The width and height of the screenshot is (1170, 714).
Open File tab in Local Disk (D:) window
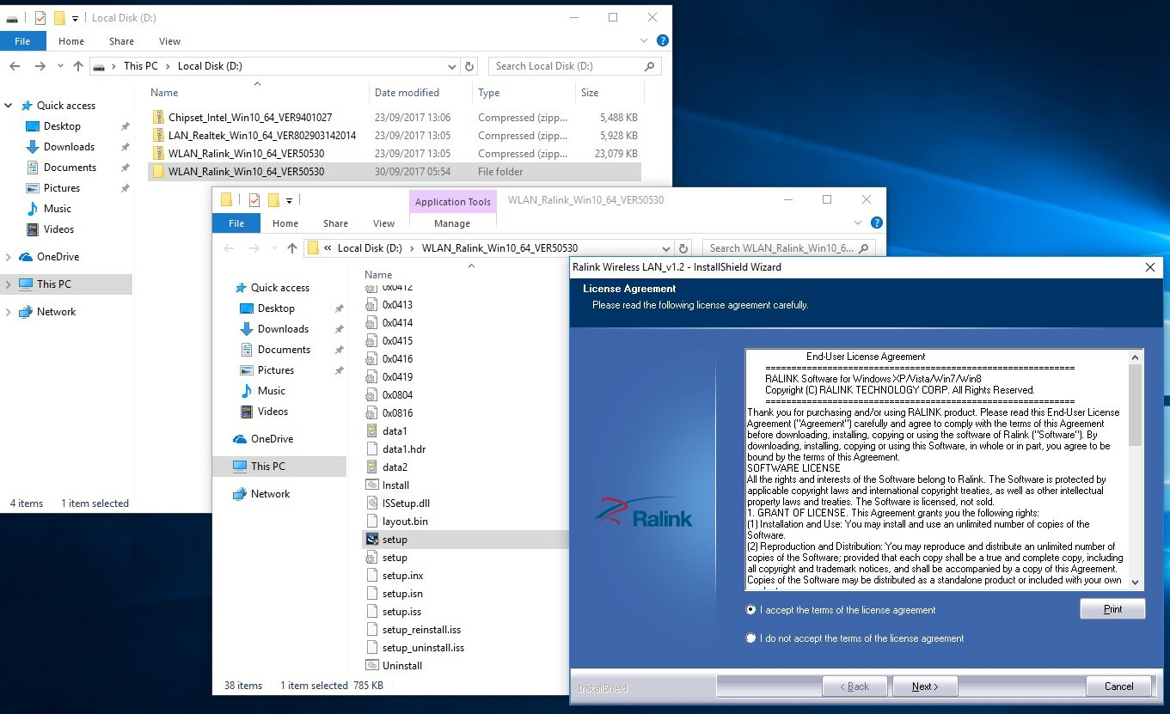coord(22,41)
